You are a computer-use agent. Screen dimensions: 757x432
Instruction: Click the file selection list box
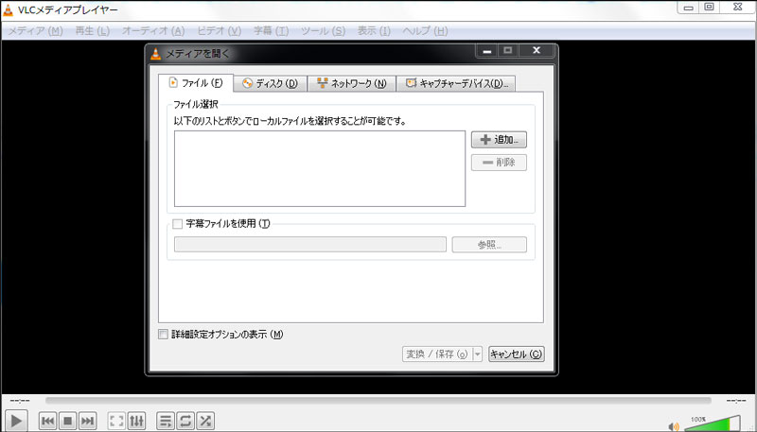[320, 169]
